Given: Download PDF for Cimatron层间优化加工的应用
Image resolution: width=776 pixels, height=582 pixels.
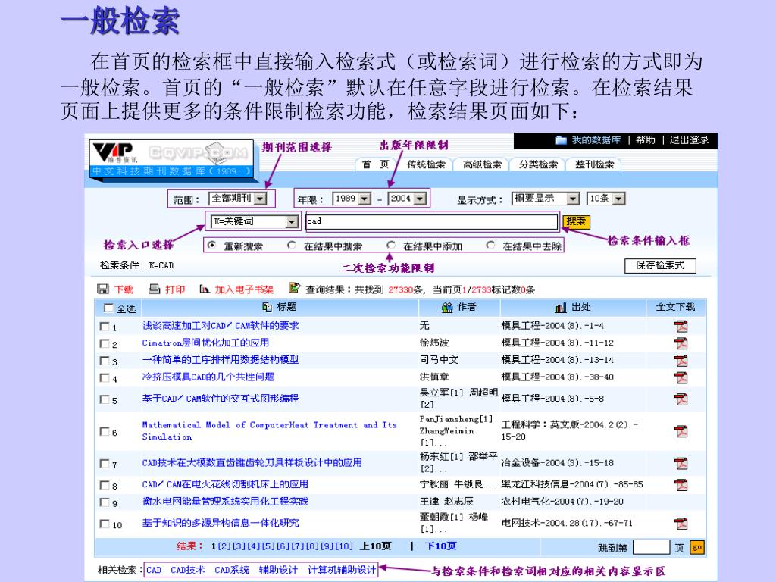Looking at the screenshot, I should [681, 343].
